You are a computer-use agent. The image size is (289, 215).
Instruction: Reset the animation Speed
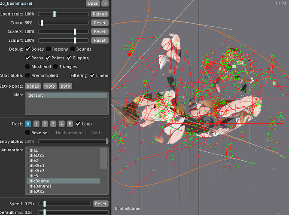click(x=100, y=204)
